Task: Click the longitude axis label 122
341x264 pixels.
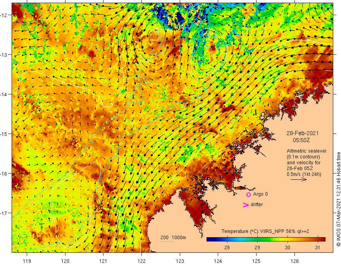Action: pyautogui.click(x=141, y=261)
